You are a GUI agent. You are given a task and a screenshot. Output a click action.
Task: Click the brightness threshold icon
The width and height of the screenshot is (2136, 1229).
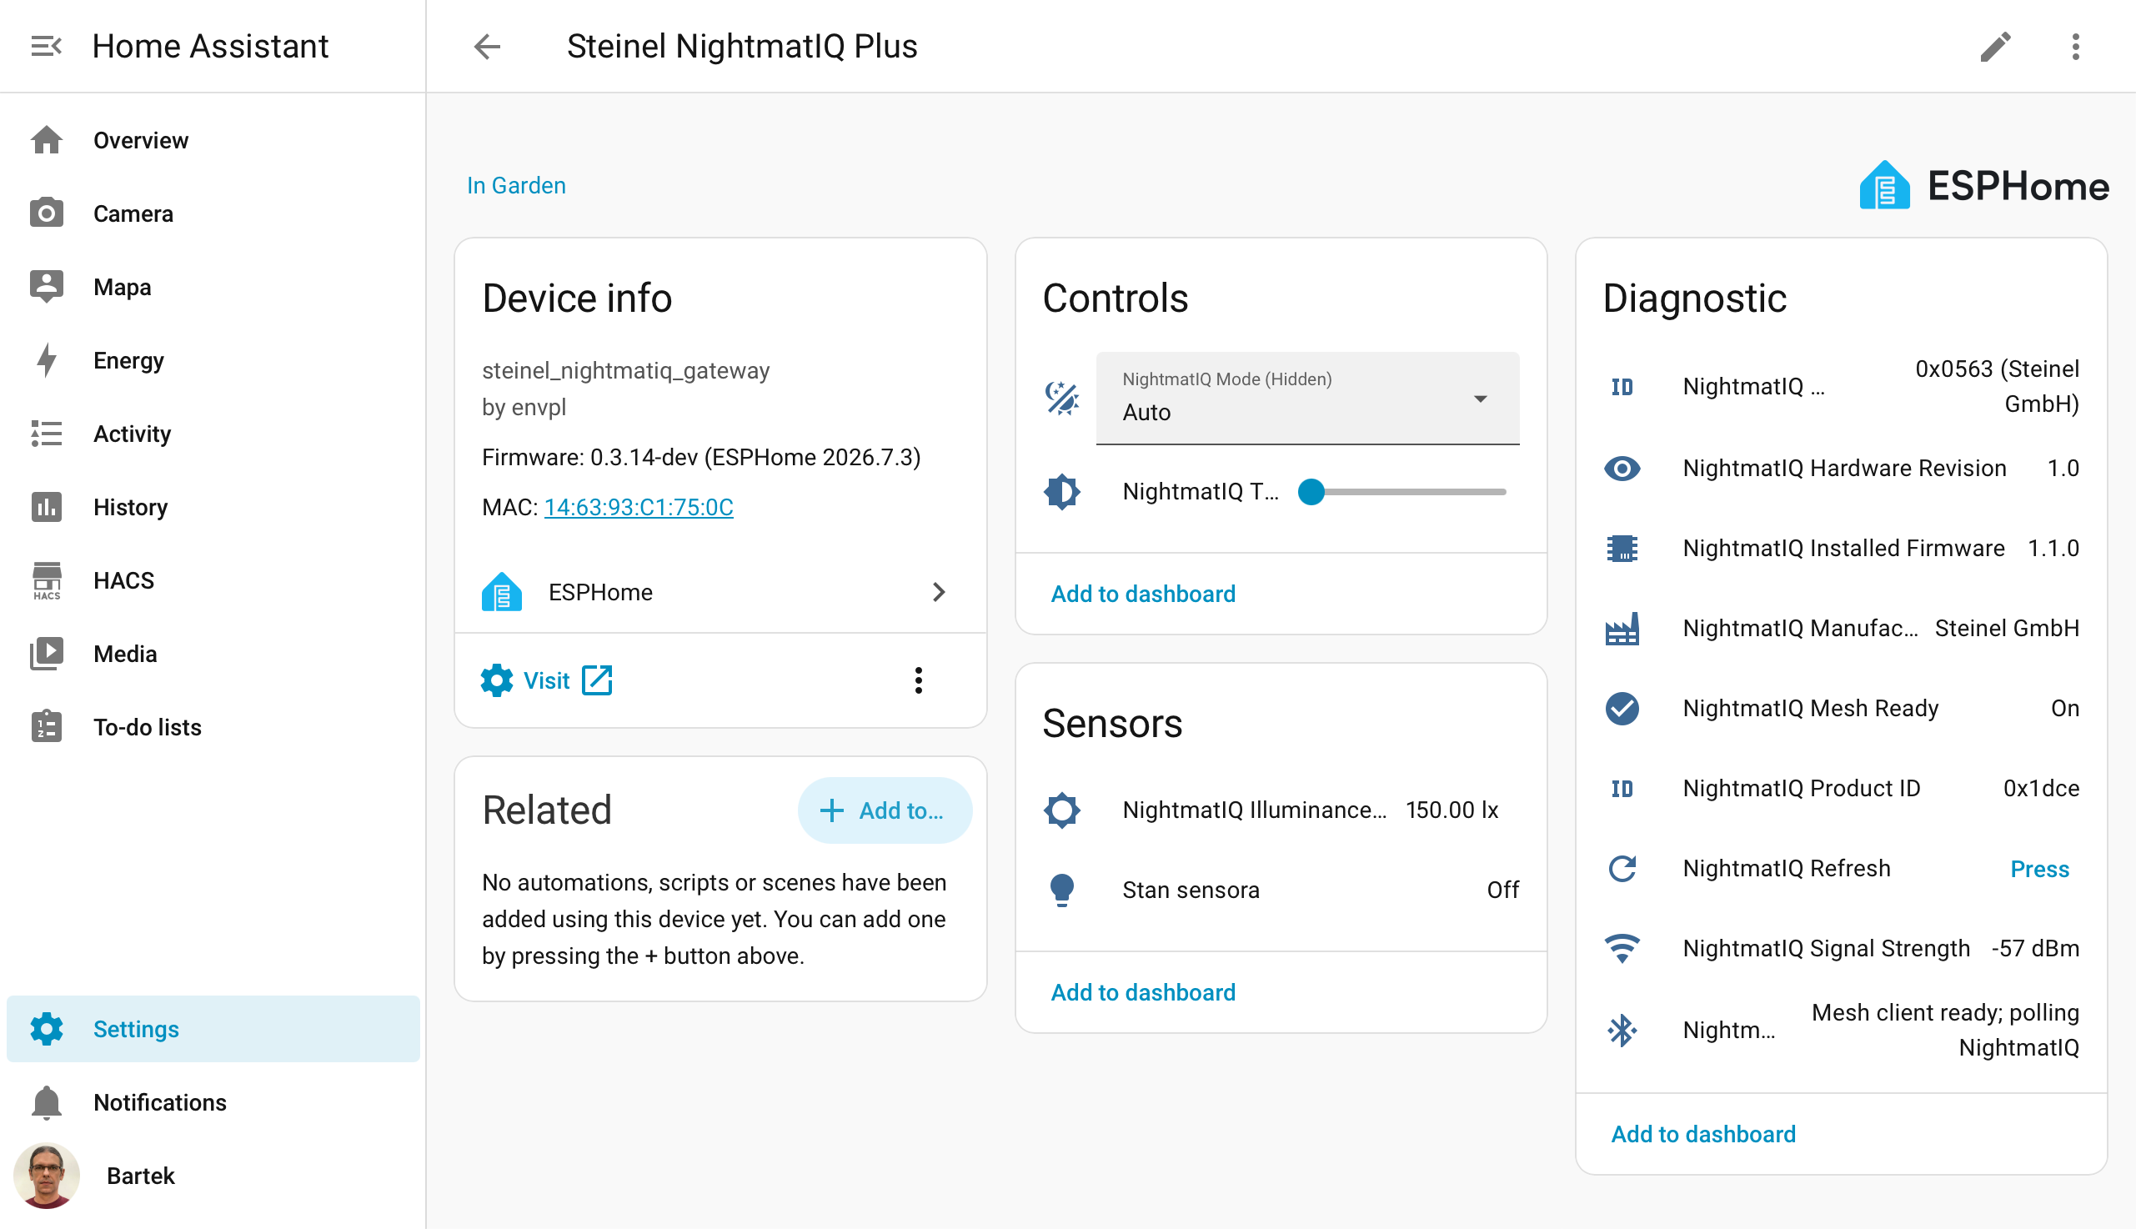[1061, 491]
